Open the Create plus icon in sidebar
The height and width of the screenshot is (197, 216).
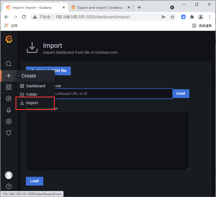tap(9, 76)
